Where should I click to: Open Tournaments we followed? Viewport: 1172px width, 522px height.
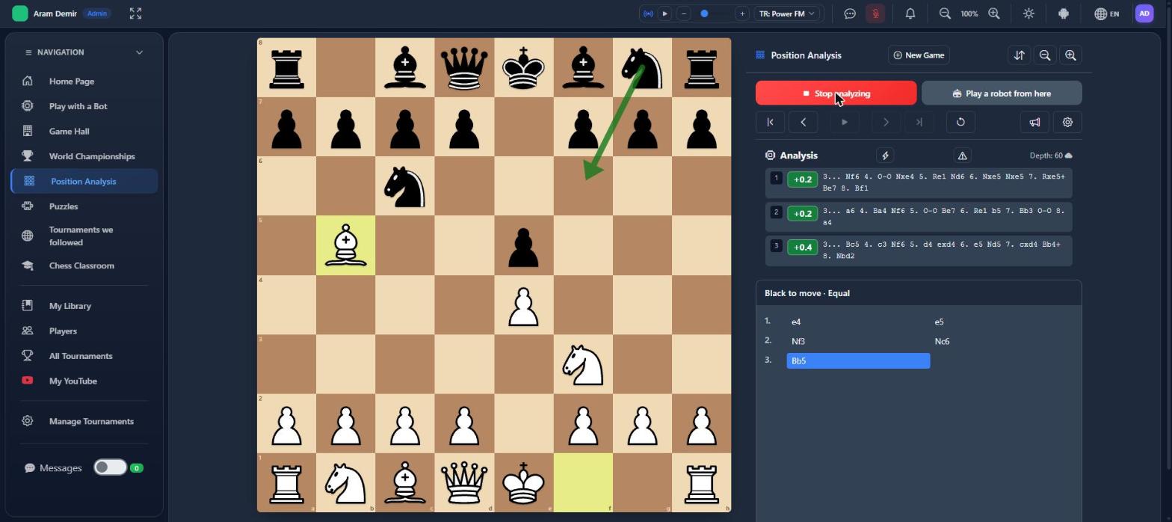[x=84, y=236]
